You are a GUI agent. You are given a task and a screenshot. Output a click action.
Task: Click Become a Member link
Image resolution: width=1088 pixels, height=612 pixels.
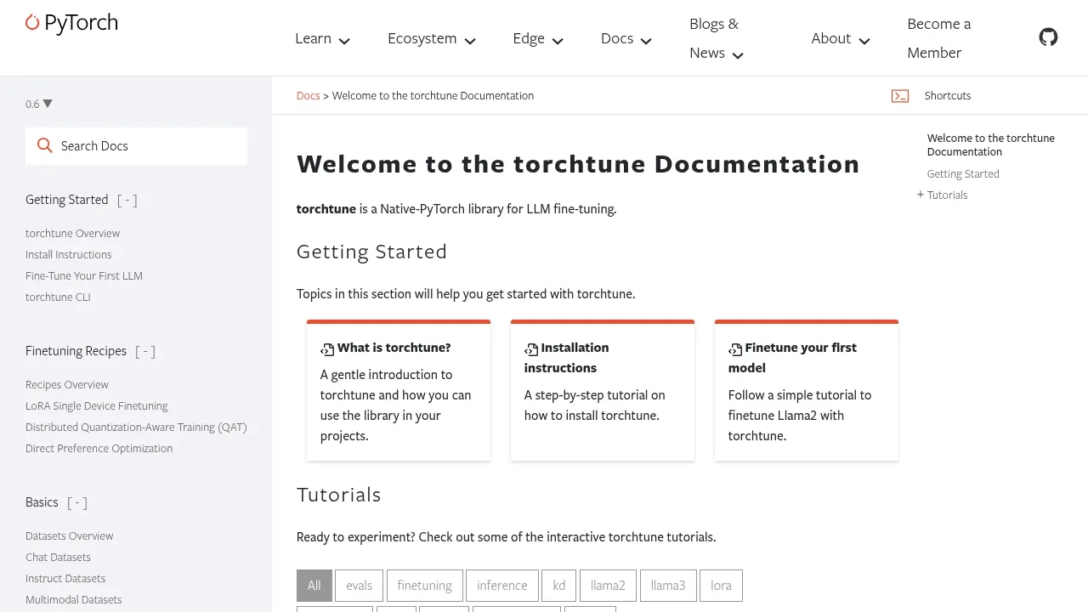[x=939, y=38]
